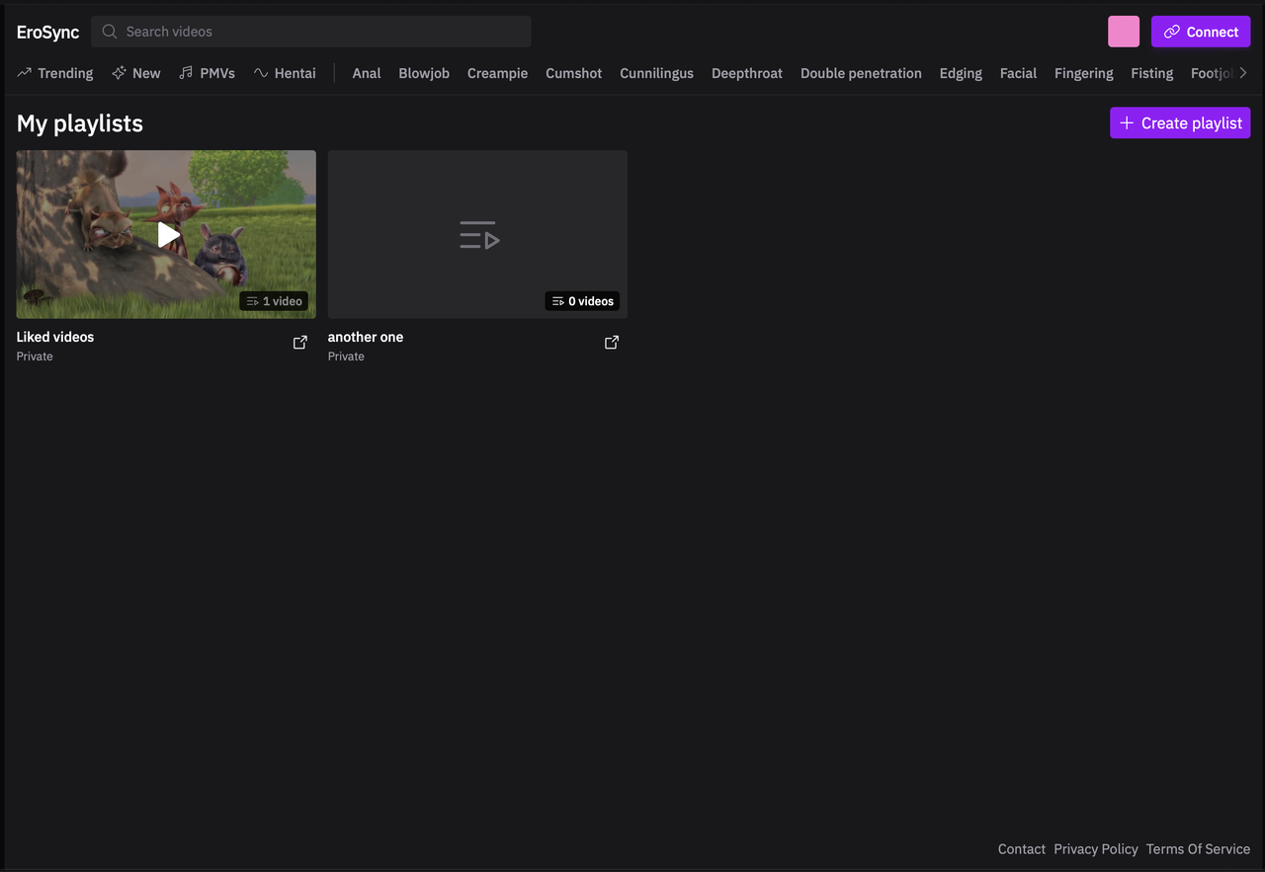Open Terms Of Service link
The height and width of the screenshot is (872, 1265).
tap(1198, 849)
